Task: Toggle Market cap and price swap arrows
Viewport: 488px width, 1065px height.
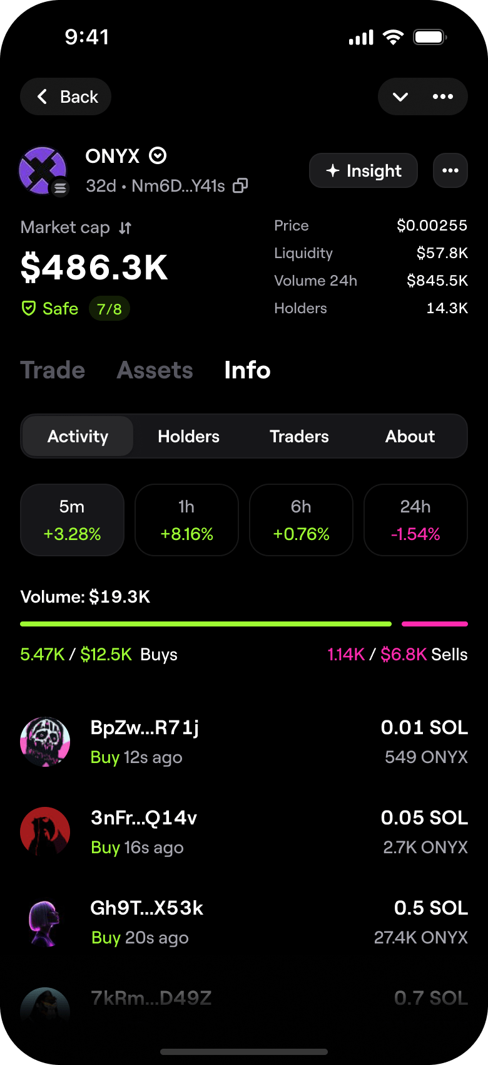Action: [125, 228]
